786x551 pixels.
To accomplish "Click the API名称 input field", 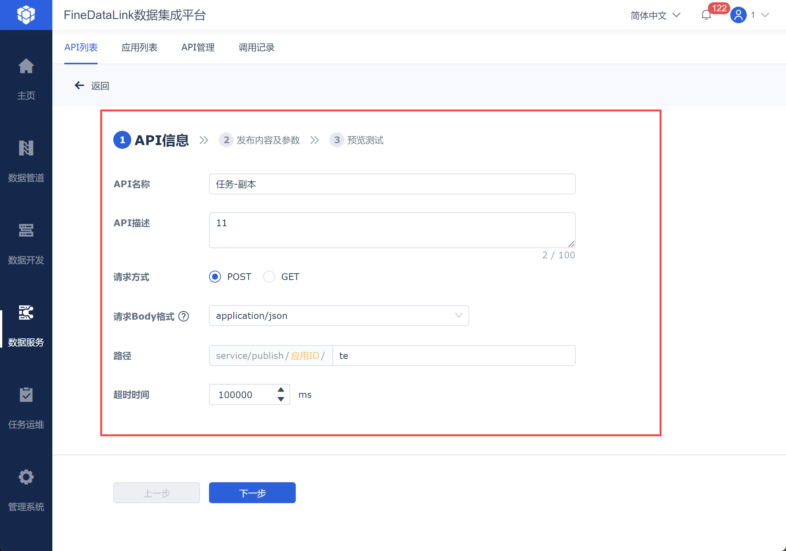I will point(392,184).
